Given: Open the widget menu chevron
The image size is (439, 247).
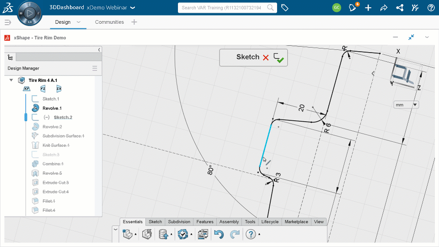Looking at the screenshot, I should tap(427, 37).
